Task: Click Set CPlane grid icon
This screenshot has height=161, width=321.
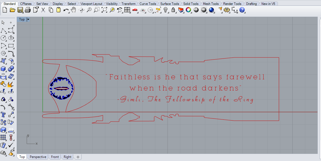Action: coord(143,10)
